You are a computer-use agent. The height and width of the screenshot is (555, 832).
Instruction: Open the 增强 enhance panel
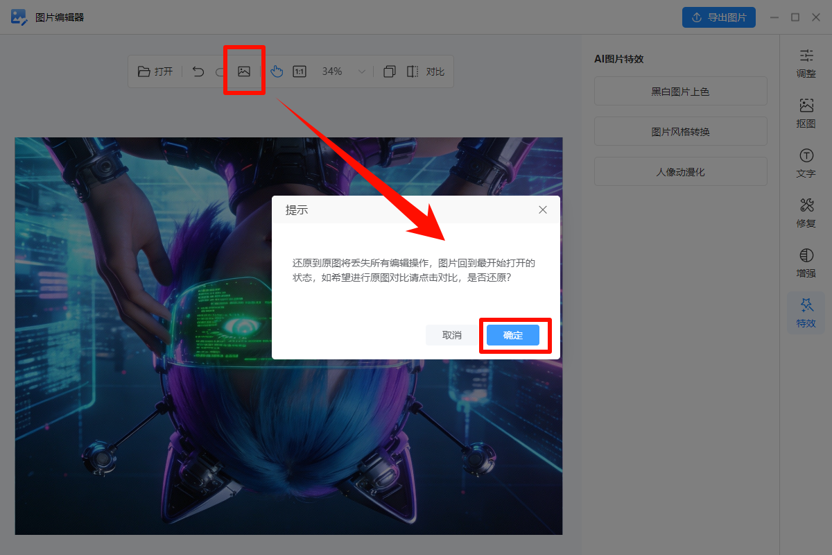(806, 263)
